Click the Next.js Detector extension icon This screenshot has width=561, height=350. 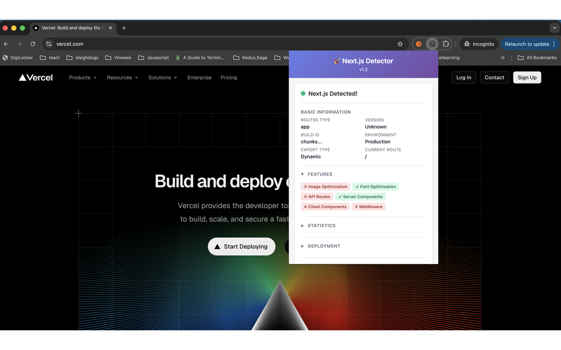coord(432,44)
